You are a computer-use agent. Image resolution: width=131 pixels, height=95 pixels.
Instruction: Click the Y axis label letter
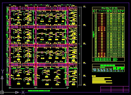tap(3, 71)
